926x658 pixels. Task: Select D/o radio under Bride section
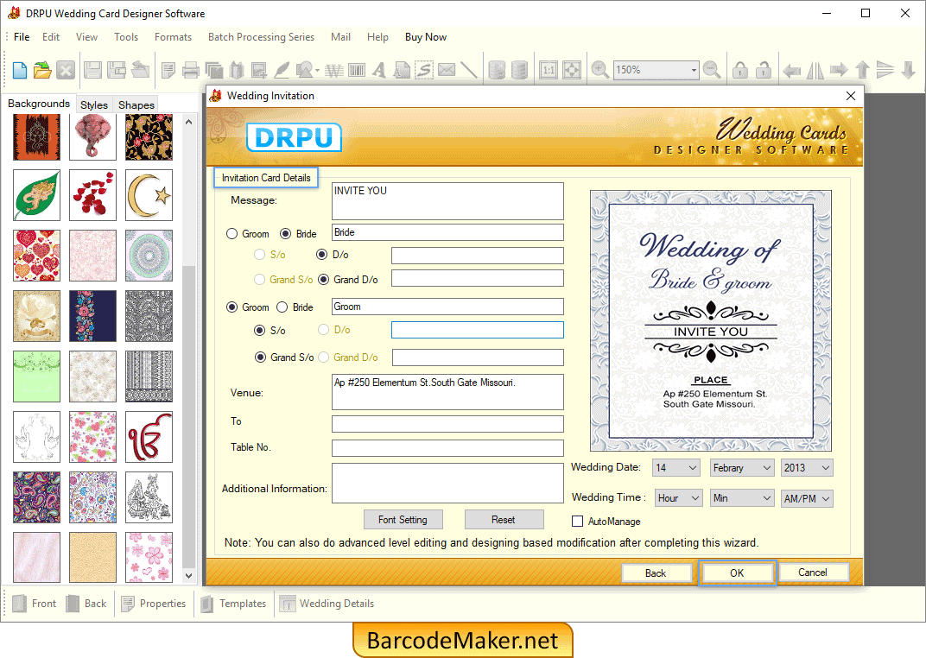[x=322, y=255]
